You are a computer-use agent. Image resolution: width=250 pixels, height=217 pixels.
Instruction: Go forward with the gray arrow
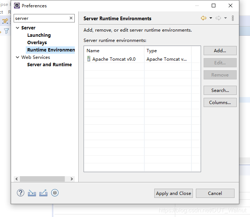[218, 18]
